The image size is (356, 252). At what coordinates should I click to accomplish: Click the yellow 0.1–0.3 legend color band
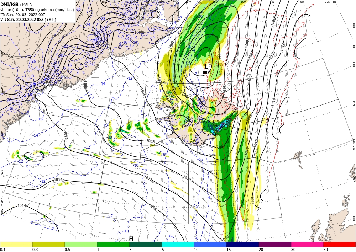coord(16,244)
